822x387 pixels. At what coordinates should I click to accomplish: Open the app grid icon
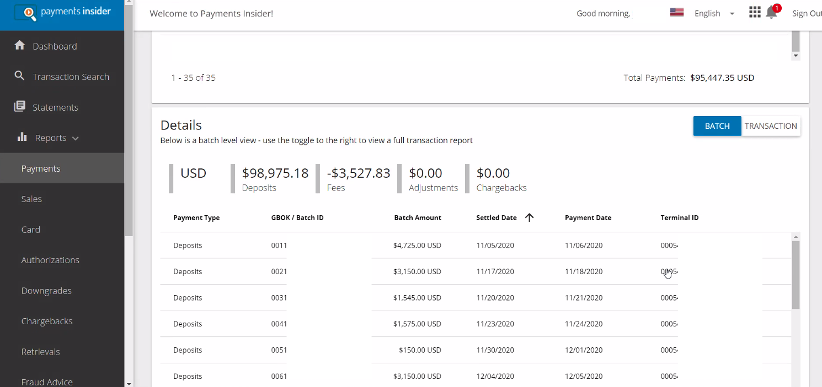coord(755,12)
